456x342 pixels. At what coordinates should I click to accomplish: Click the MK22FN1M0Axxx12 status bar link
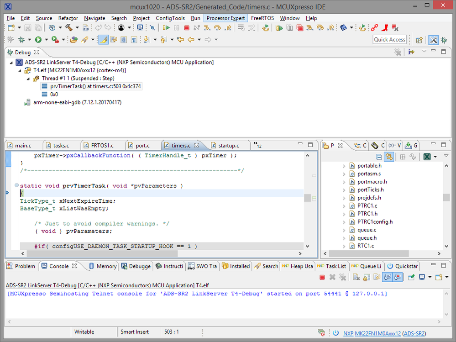coord(378,333)
